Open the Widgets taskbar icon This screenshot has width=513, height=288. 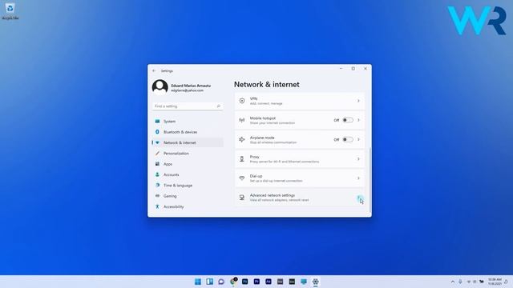[210, 282]
